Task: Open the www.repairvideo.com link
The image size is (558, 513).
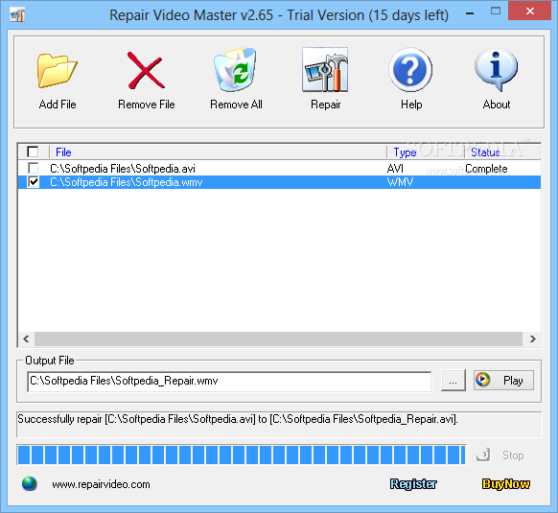Action: click(101, 484)
